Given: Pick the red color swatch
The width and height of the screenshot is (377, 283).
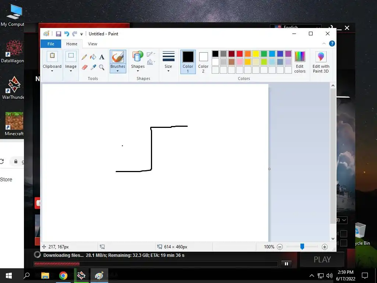Looking at the screenshot, I should coord(239,54).
